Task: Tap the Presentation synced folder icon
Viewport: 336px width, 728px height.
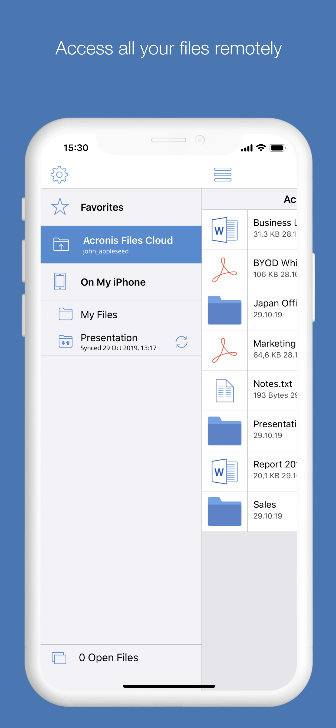Action: (65, 341)
